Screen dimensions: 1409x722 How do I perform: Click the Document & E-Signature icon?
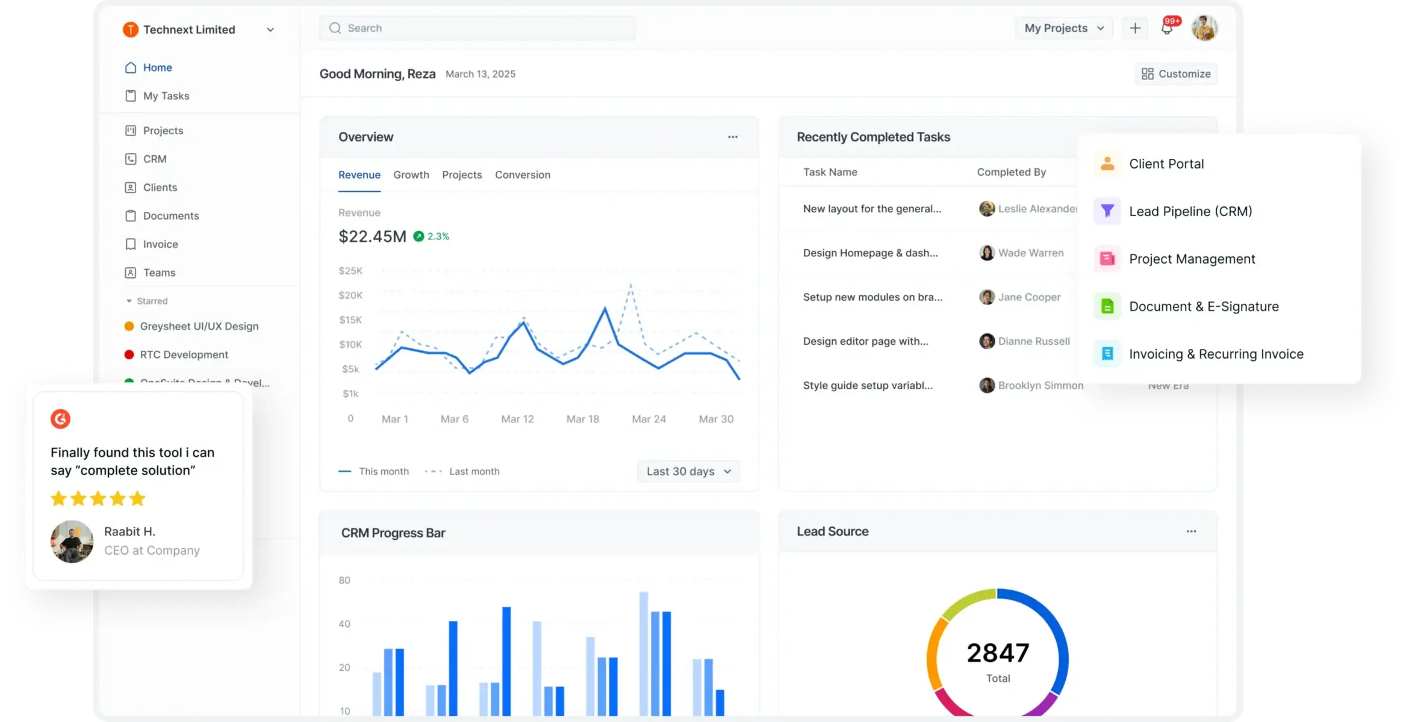point(1107,306)
